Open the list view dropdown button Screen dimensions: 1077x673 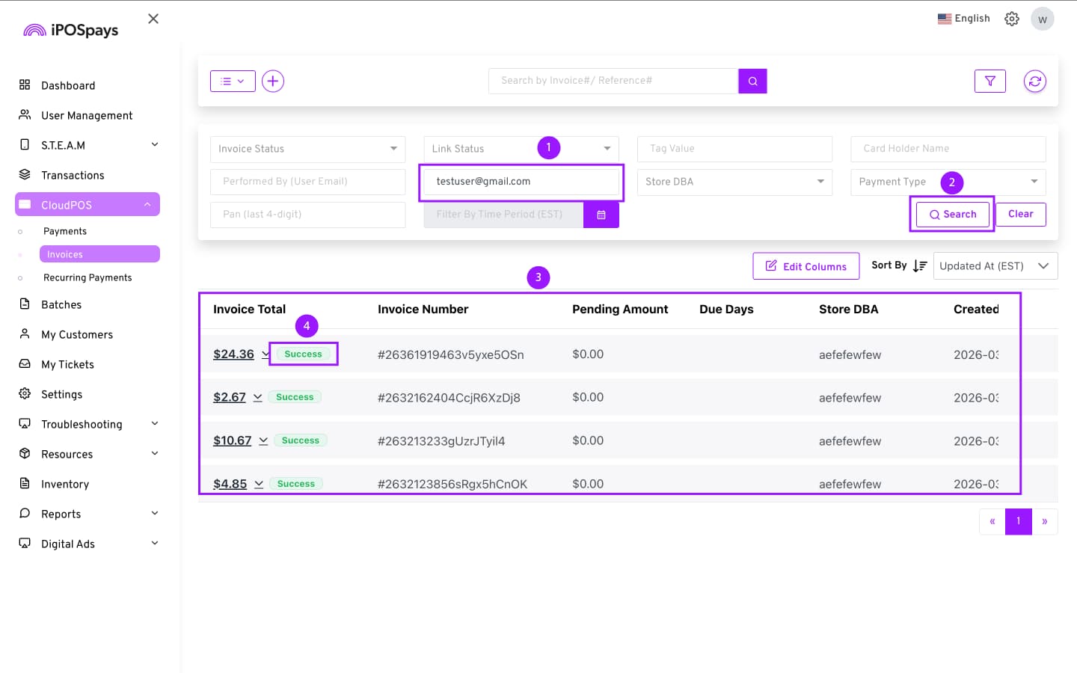(233, 81)
